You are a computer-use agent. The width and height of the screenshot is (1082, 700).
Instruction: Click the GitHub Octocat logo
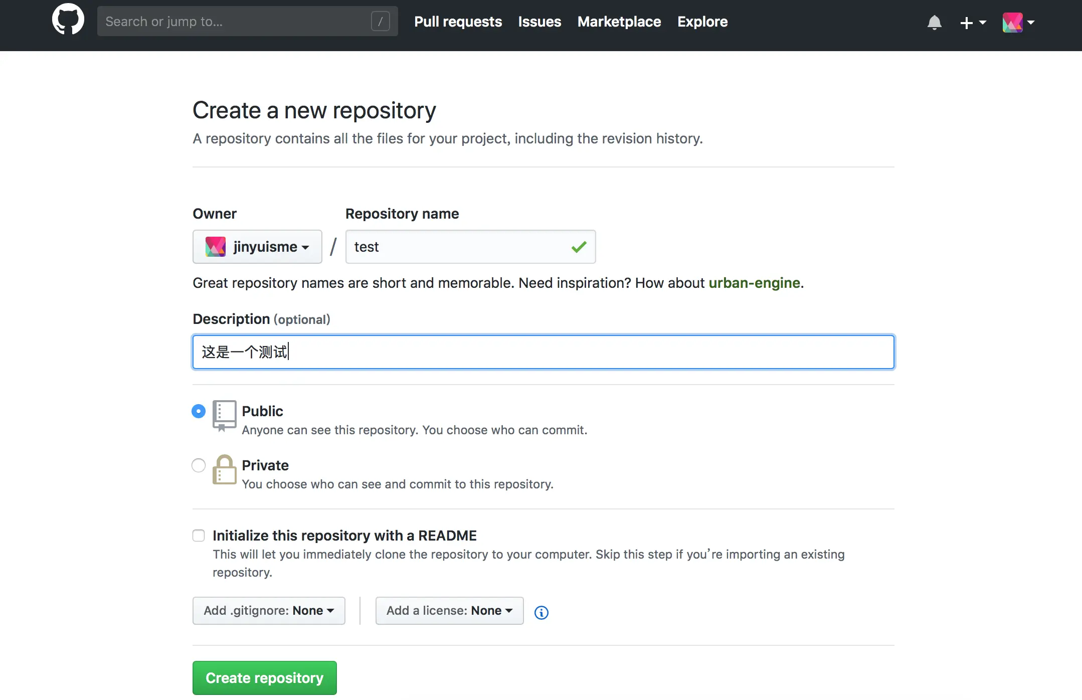pos(68,20)
